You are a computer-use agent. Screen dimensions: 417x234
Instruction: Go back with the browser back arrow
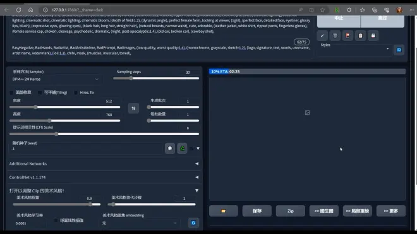click(6, 10)
